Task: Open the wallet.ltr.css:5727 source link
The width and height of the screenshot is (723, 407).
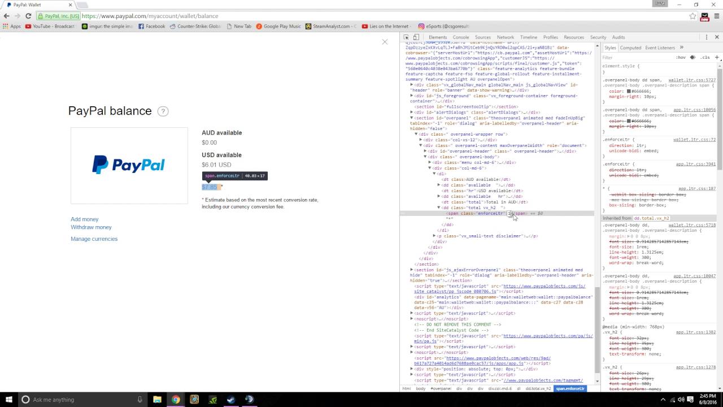Action: click(x=692, y=80)
